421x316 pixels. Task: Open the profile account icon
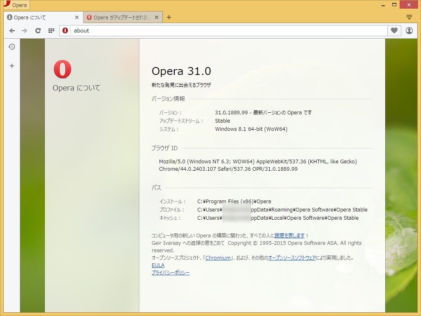[409, 30]
